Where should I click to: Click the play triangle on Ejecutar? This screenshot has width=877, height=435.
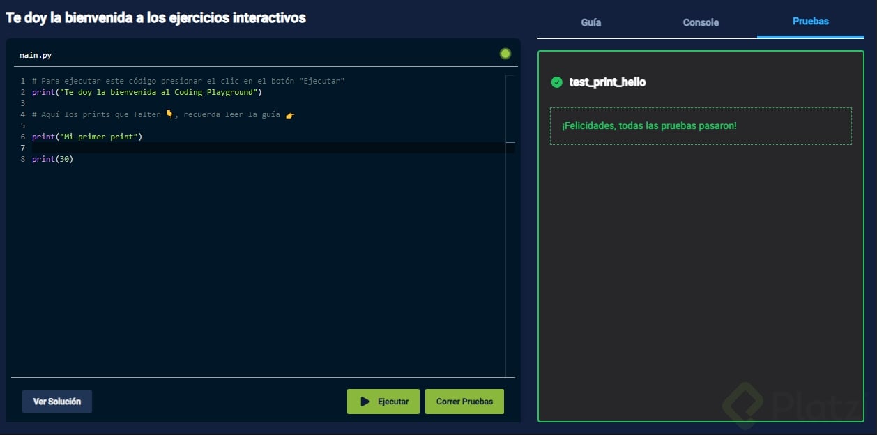pyautogui.click(x=365, y=402)
